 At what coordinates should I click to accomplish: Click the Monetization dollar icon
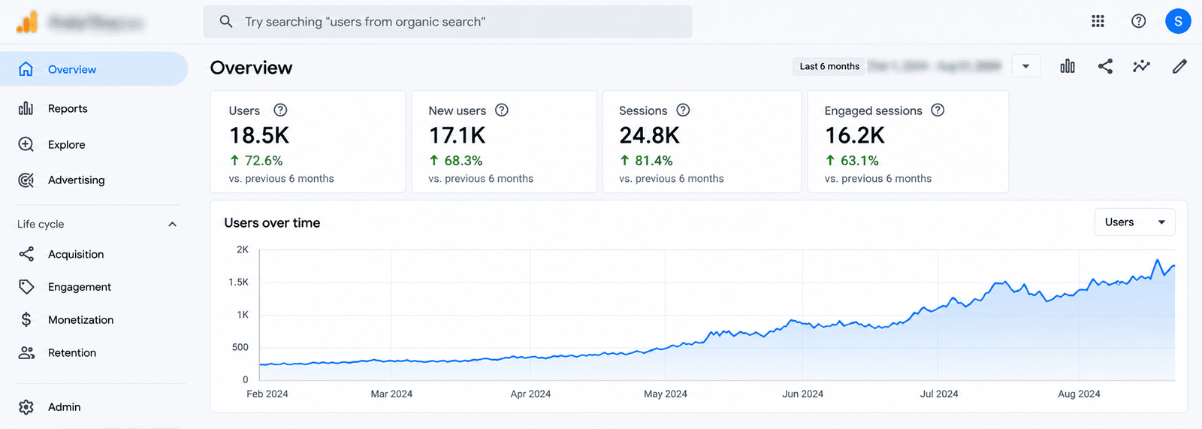point(26,319)
